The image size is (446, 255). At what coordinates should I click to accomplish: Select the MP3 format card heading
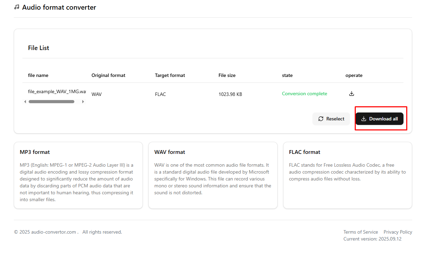coord(35,152)
